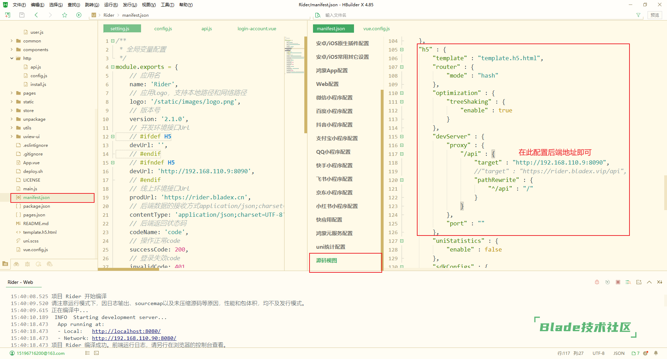Click the Save file icon in toolbar
The height and width of the screenshot is (359, 667).
click(x=22, y=15)
